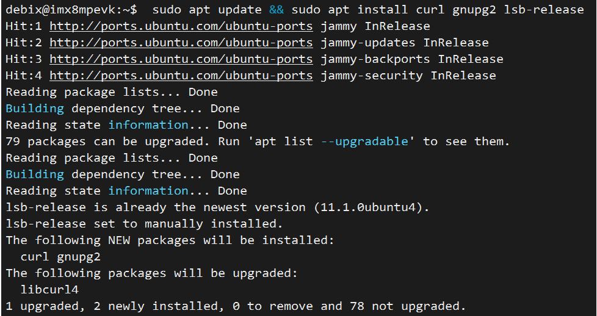This screenshot has height=316, width=597.
Task: Open the jammy InRelease ports.ubuntu.com link
Action: pos(181,26)
